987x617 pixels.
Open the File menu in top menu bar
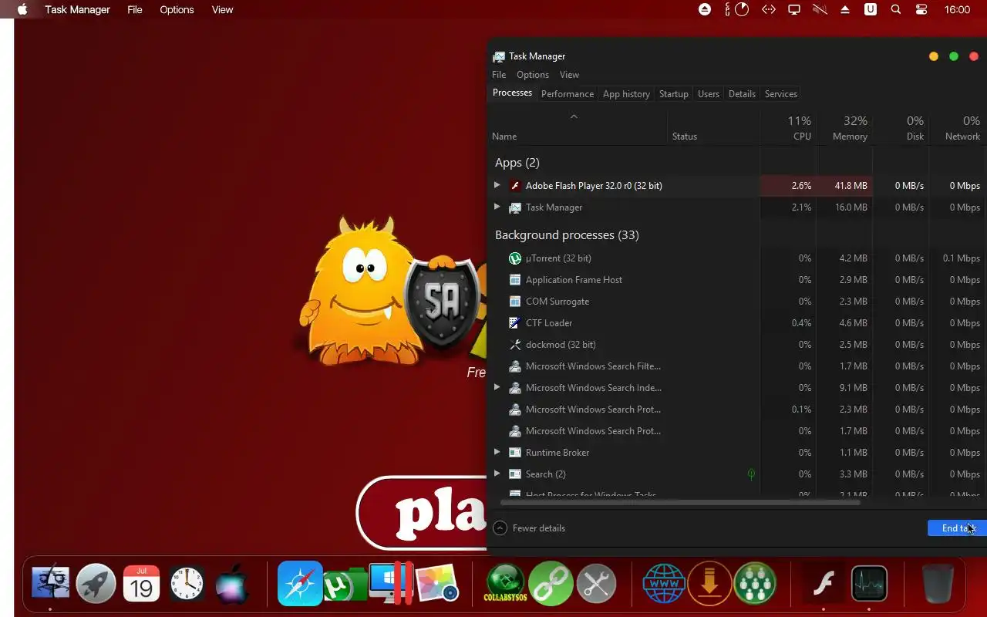click(x=135, y=9)
